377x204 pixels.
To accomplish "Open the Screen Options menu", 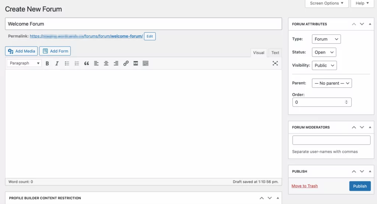I will (327, 3).
